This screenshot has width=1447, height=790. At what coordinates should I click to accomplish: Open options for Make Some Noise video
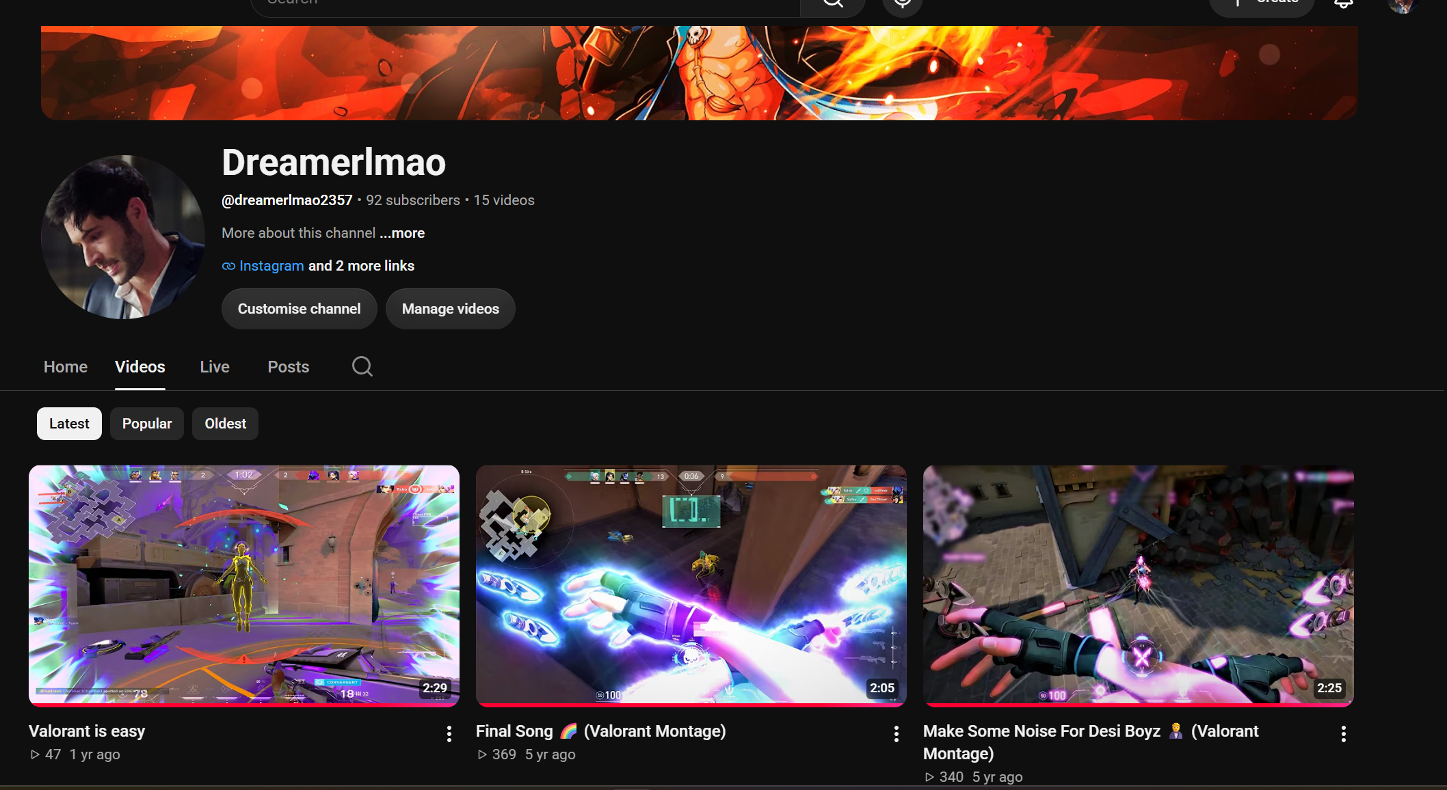1344,734
